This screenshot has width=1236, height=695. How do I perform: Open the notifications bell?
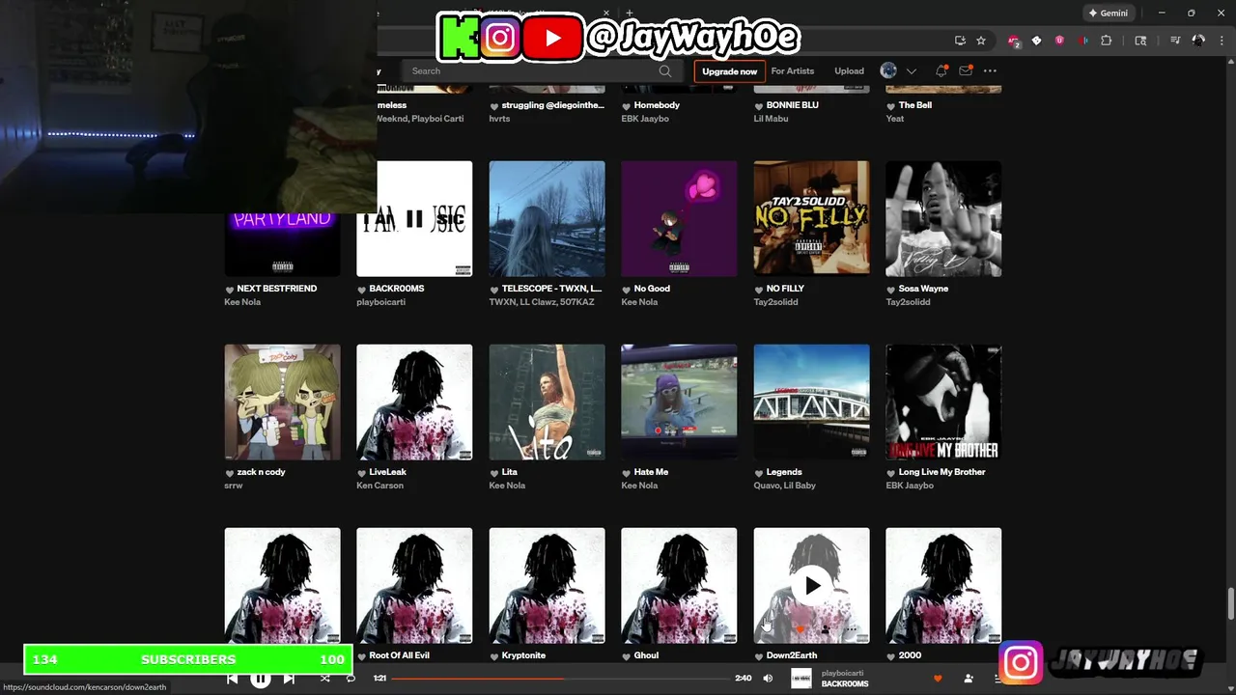(941, 71)
